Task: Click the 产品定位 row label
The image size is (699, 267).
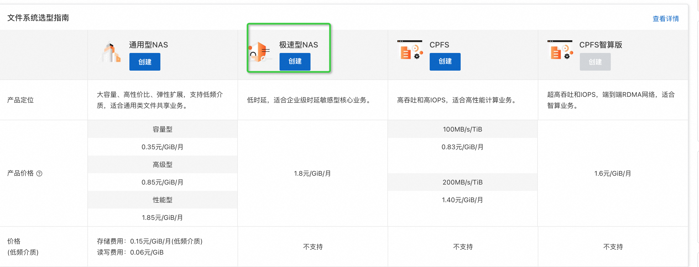Action: click(x=20, y=100)
